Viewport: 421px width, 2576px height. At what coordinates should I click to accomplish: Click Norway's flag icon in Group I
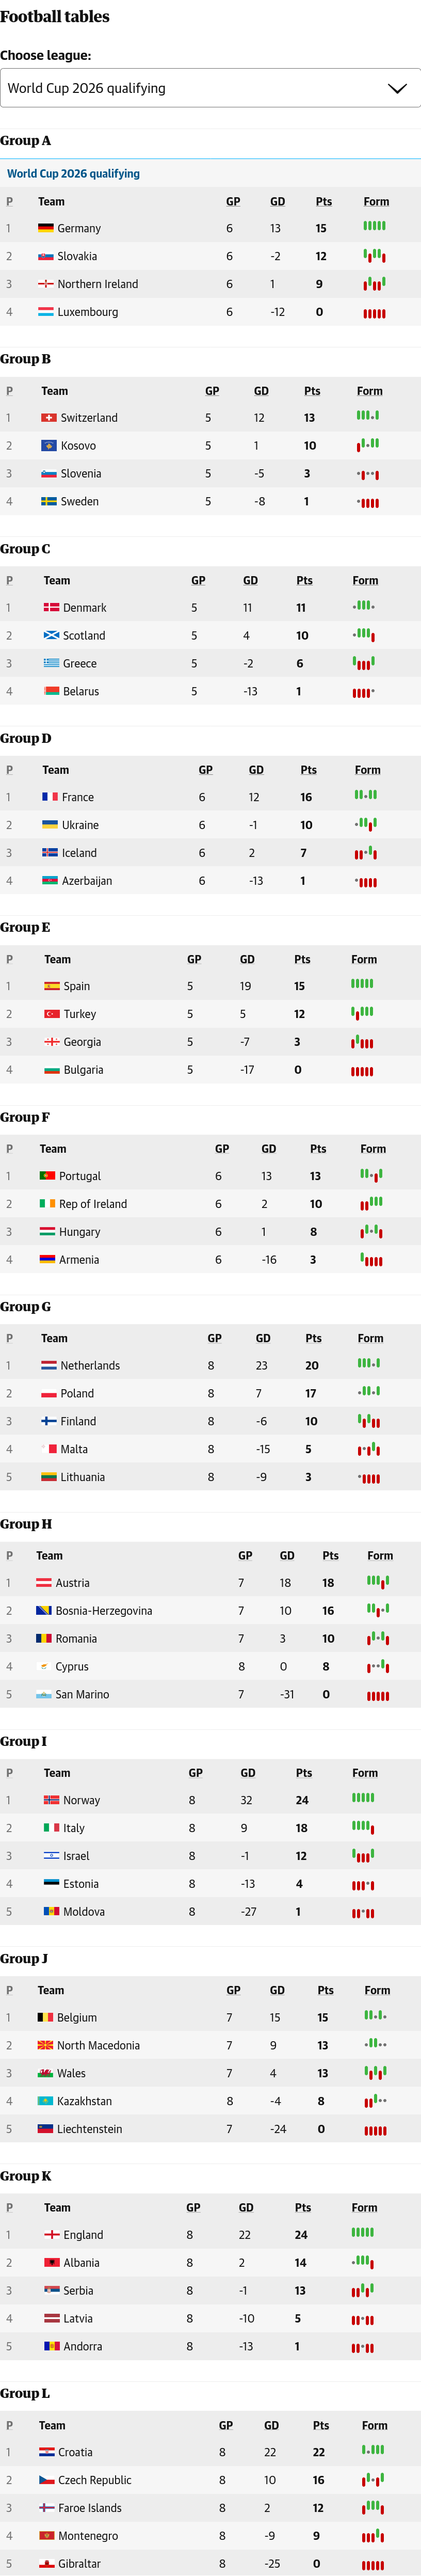51,1799
